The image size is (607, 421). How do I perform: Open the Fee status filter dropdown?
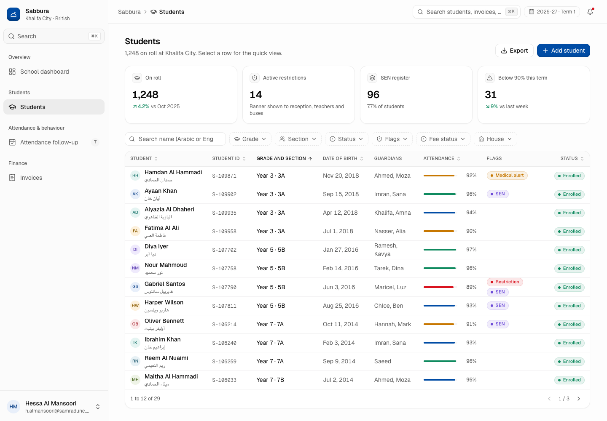point(443,139)
